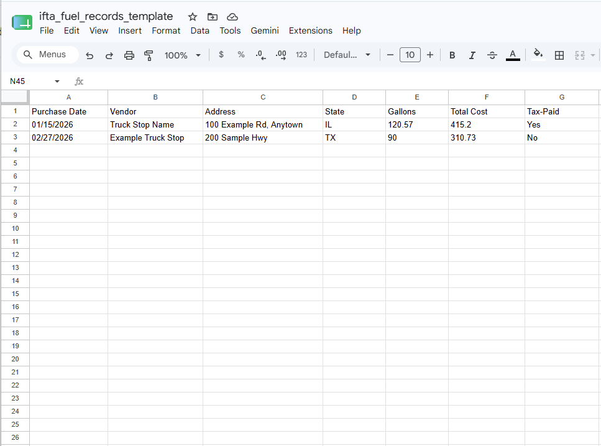Undo the last action

[89, 55]
